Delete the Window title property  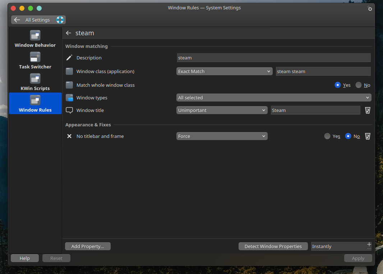pos(368,111)
